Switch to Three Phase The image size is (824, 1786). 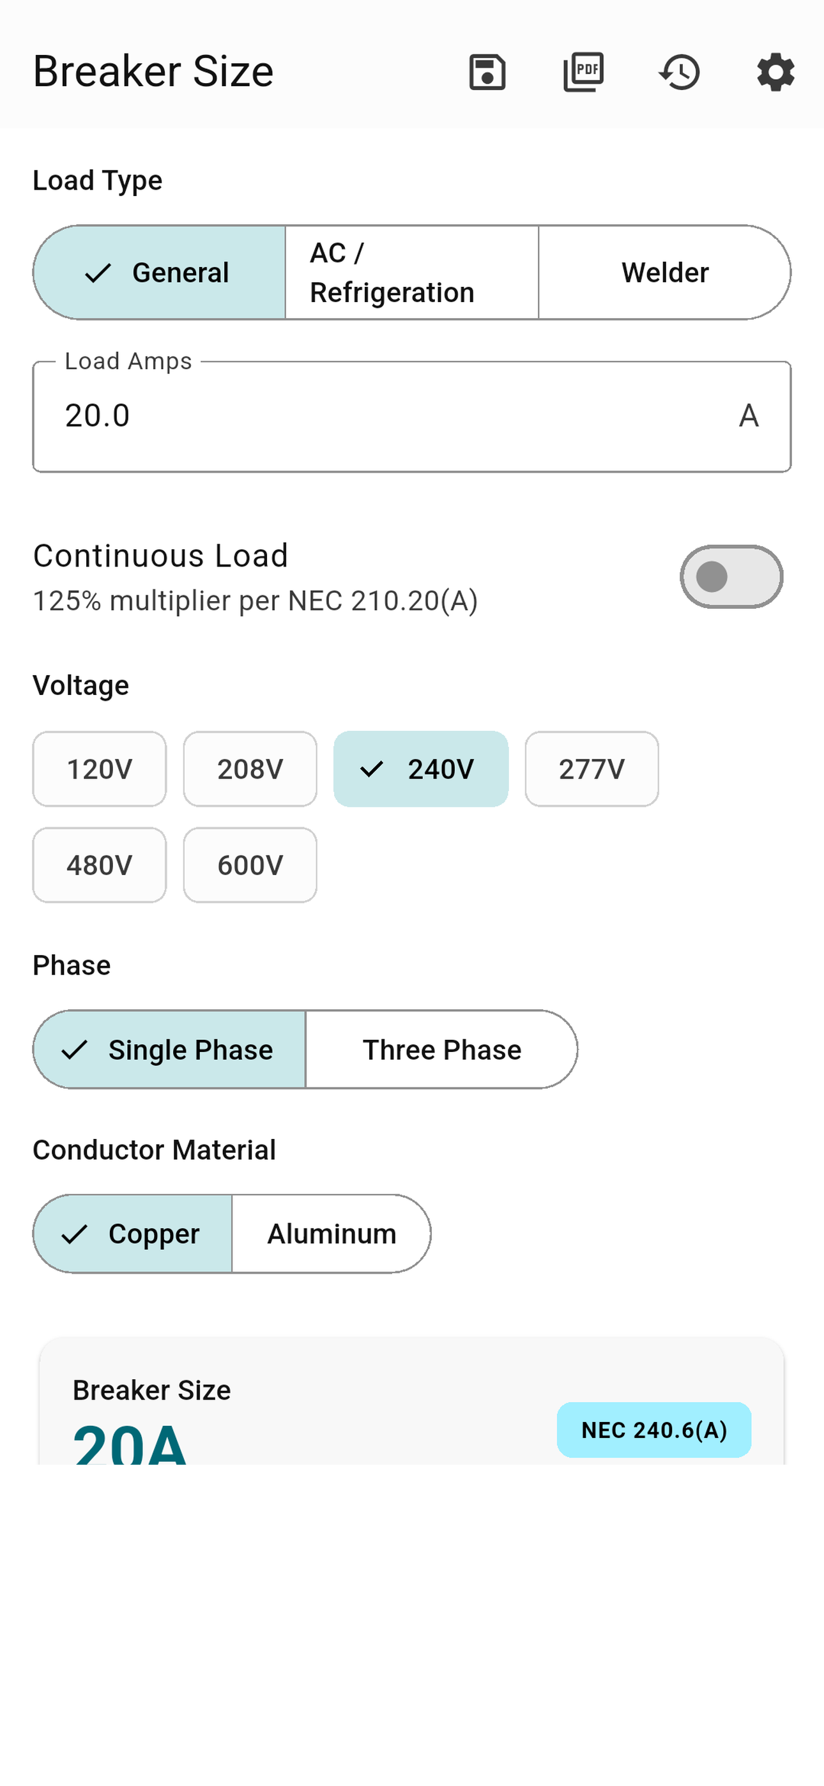point(442,1049)
